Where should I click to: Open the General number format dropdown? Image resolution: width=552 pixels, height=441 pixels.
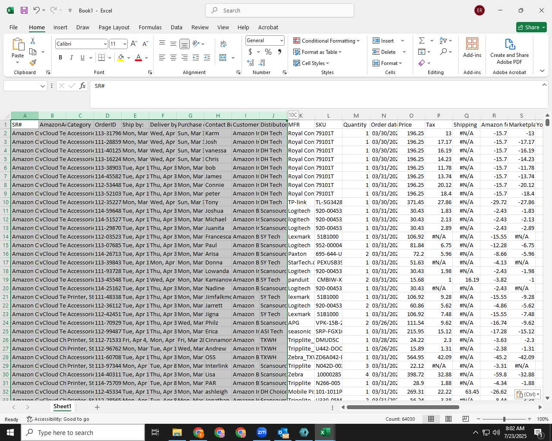click(x=282, y=40)
